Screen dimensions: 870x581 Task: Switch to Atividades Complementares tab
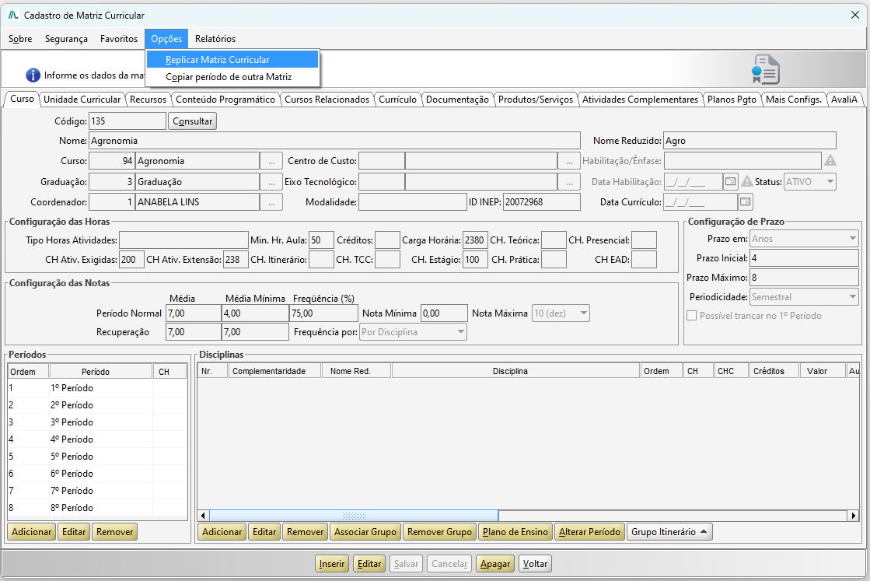coord(641,100)
